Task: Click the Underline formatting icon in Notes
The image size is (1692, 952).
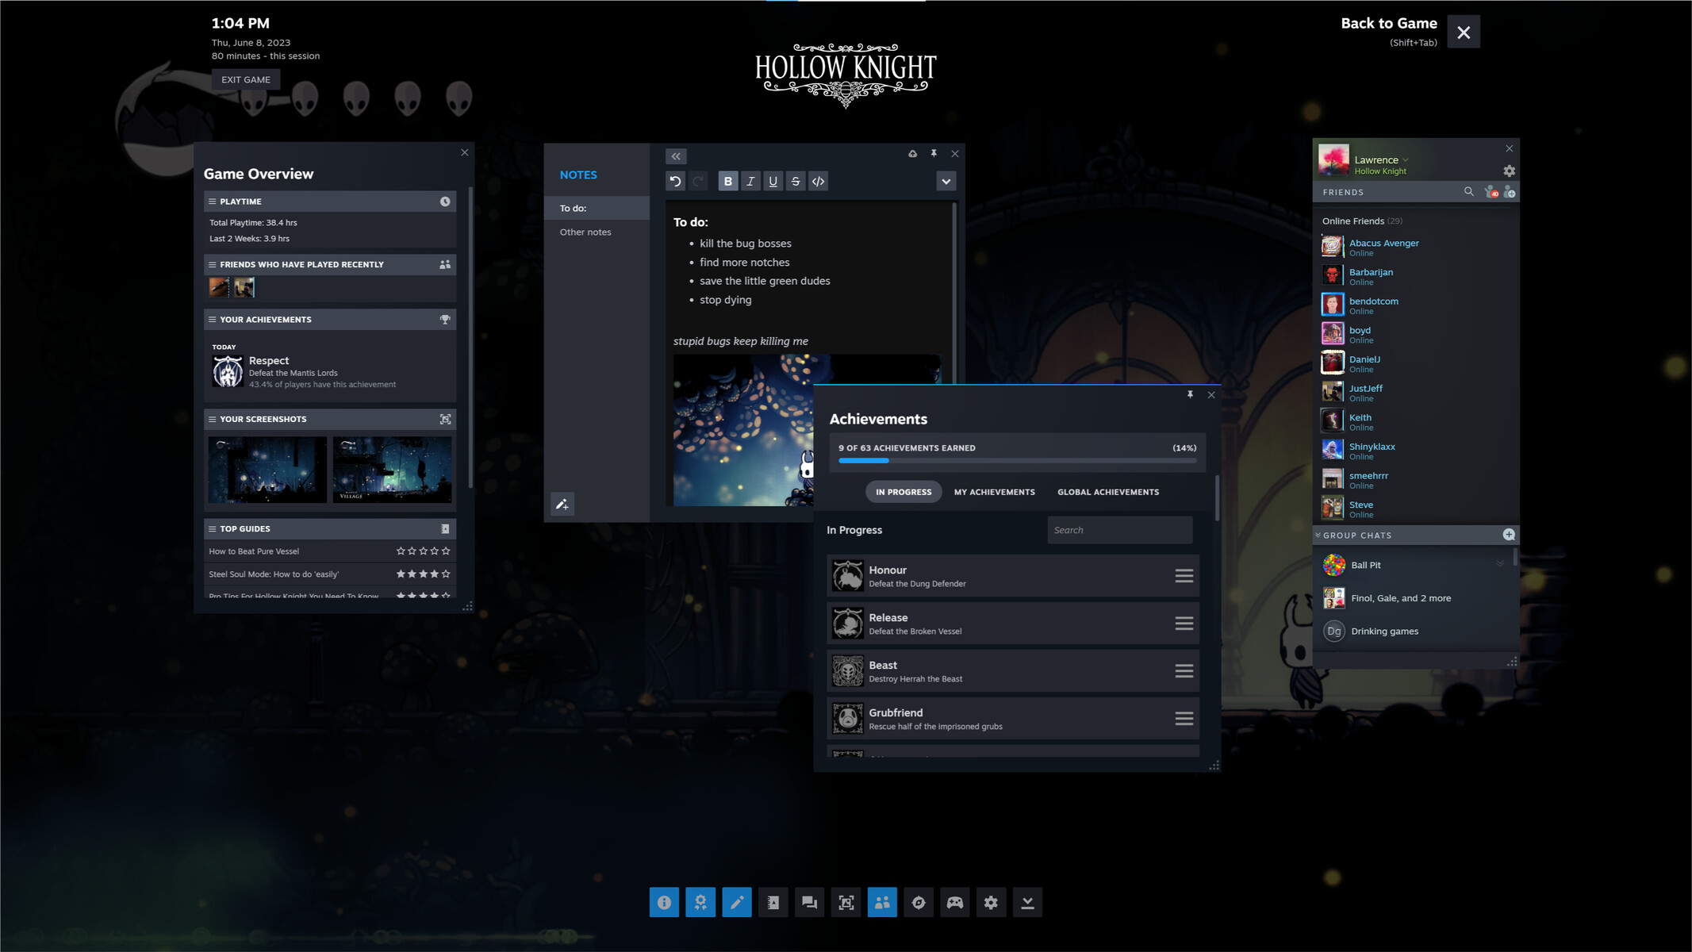Action: point(773,182)
